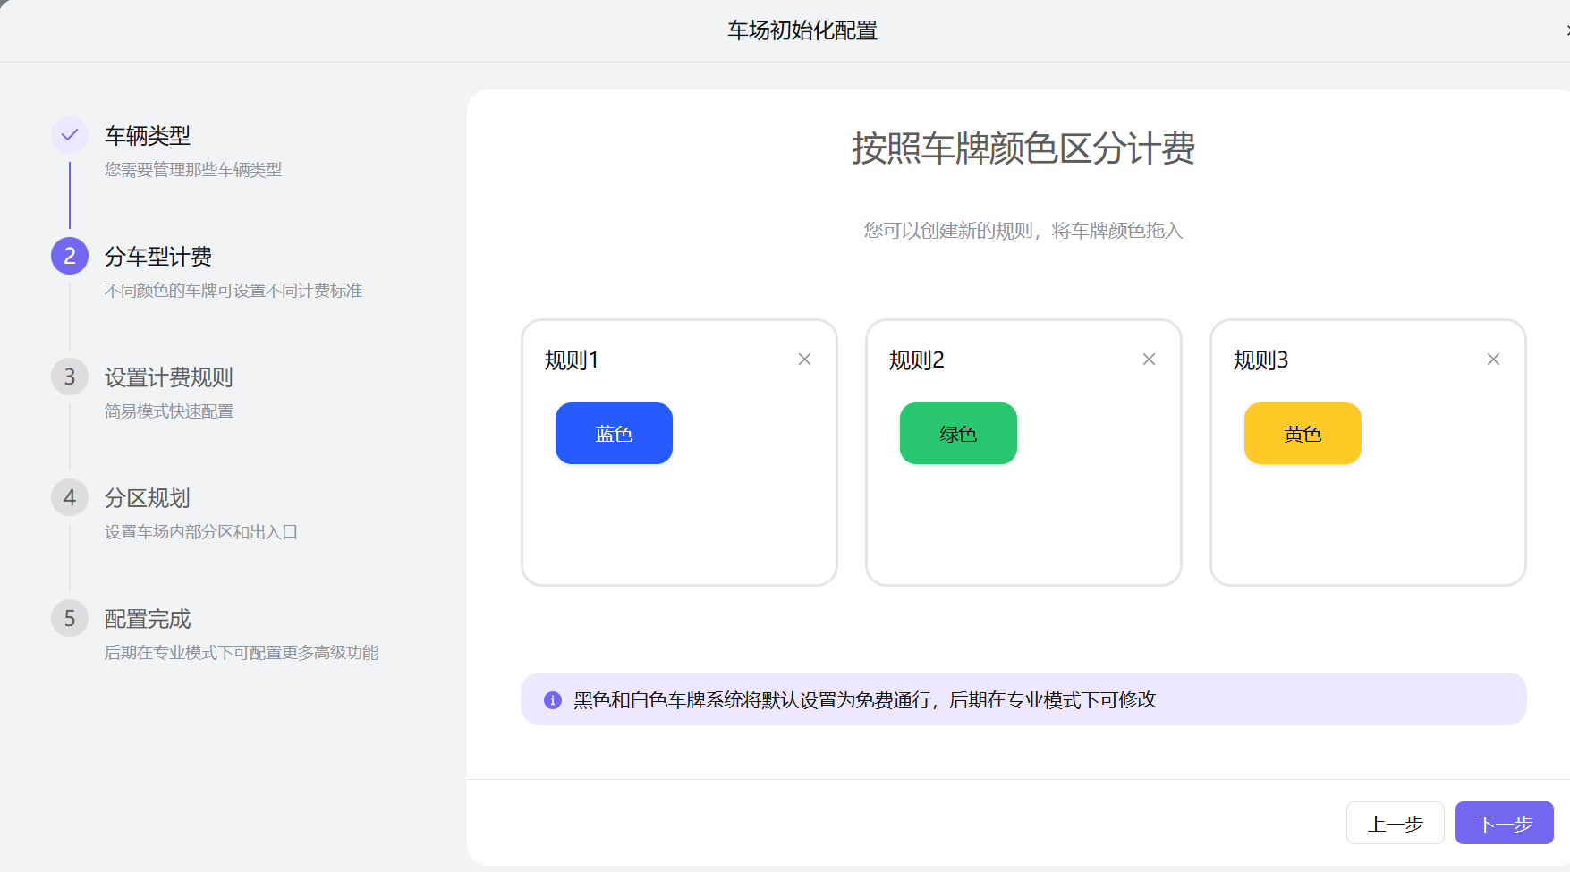Click step 3 设置计费规则 circle icon
Viewport: 1570px width, 872px height.
(69, 377)
